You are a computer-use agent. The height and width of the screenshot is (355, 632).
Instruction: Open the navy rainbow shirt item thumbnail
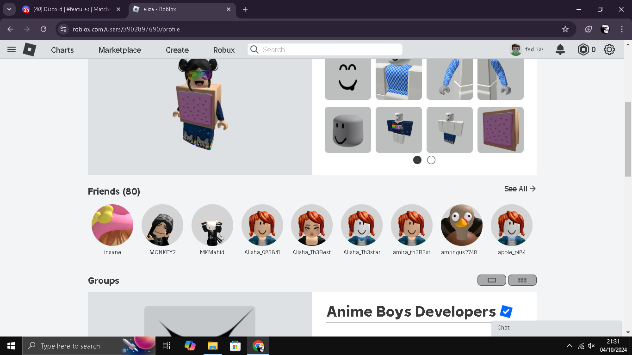[x=399, y=130]
